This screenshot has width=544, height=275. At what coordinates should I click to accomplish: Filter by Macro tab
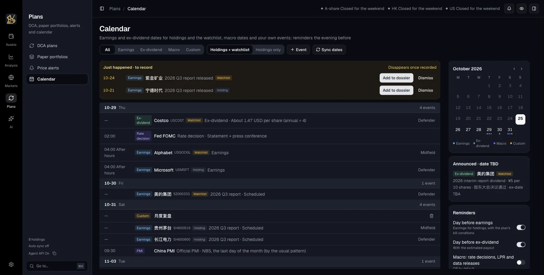[174, 50]
